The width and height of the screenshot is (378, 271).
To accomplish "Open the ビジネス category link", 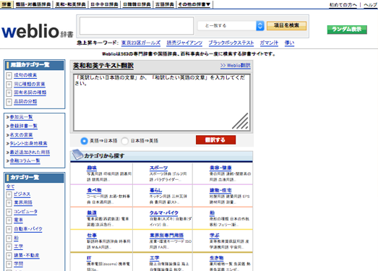I will [22, 194].
